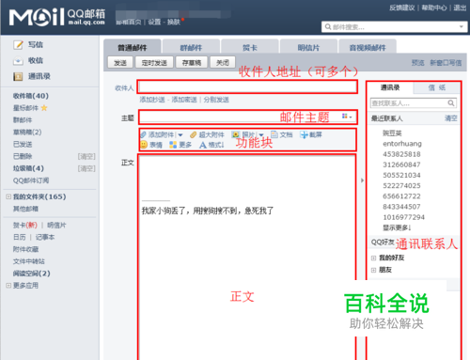The image size is (470, 360).
Task: Click the 存草稿 save draft button
Action: [192, 63]
